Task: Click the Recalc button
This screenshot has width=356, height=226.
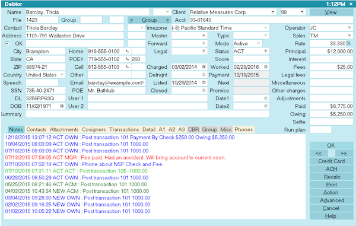Action: [331, 177]
